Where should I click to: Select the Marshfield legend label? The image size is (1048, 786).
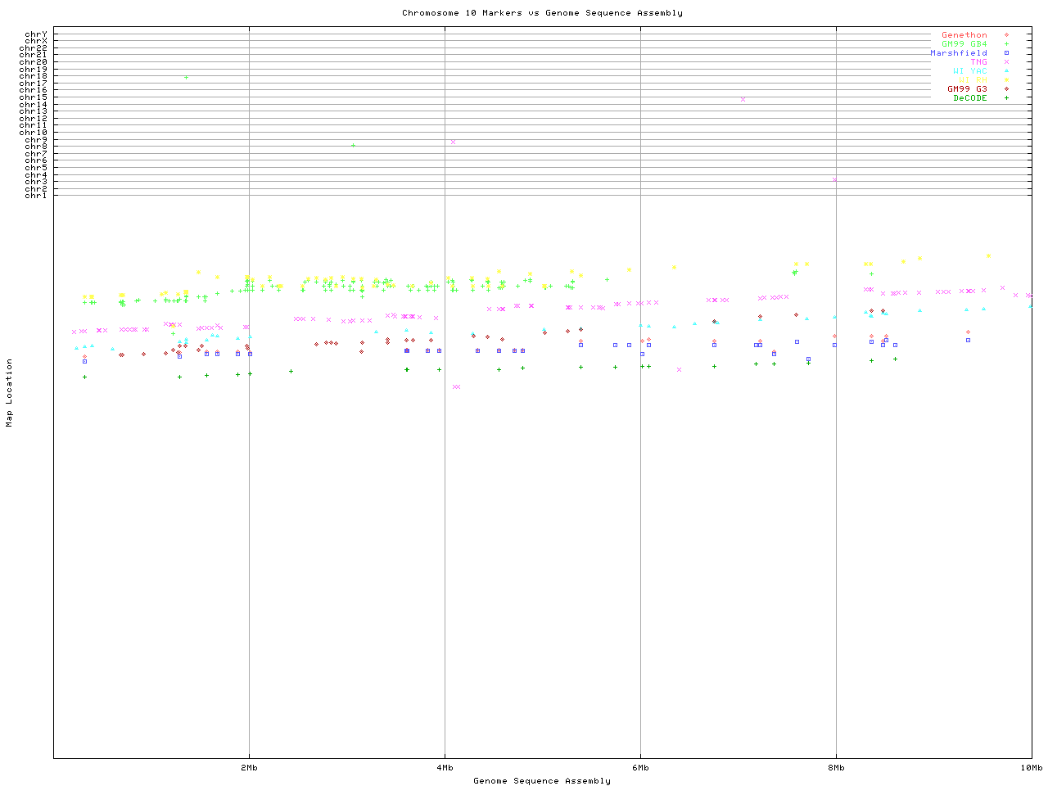(958, 53)
